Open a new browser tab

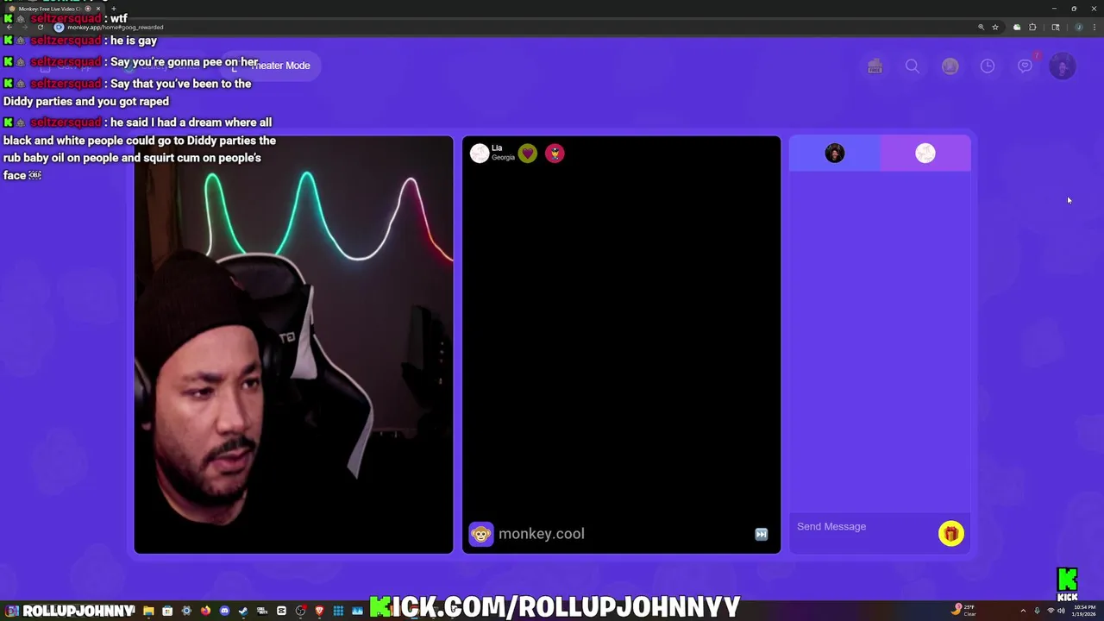pyautogui.click(x=113, y=9)
